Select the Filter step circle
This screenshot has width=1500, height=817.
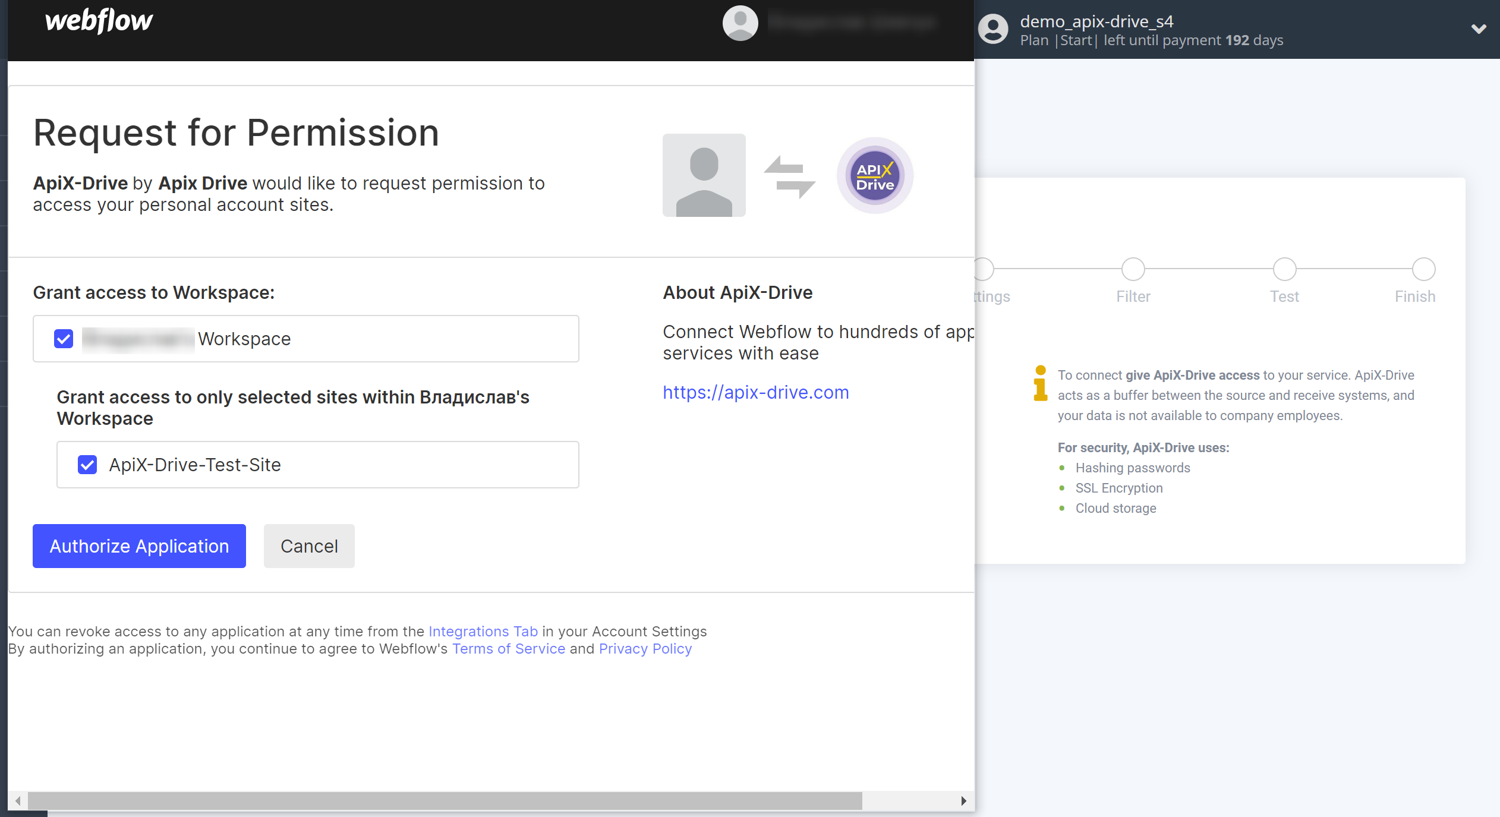coord(1133,269)
